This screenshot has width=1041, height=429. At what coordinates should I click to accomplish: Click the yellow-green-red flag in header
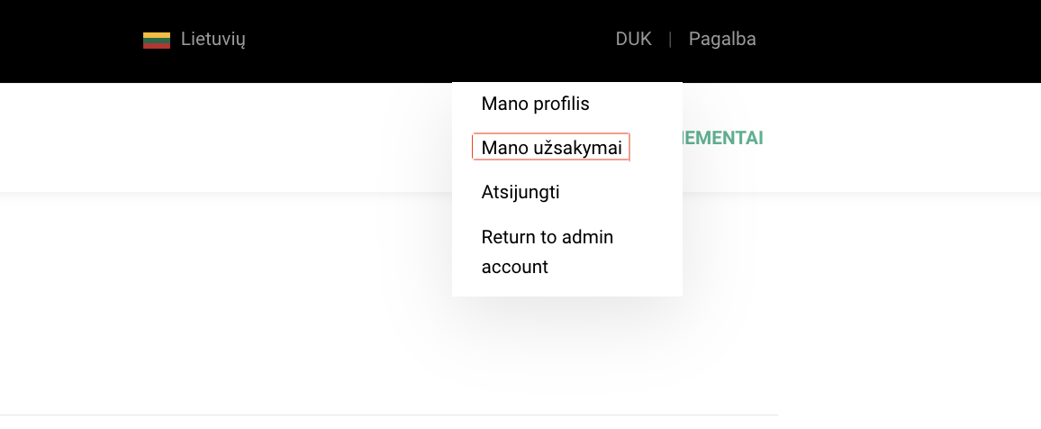157,41
